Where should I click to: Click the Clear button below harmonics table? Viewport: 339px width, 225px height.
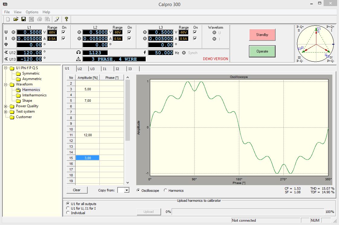tap(77, 190)
